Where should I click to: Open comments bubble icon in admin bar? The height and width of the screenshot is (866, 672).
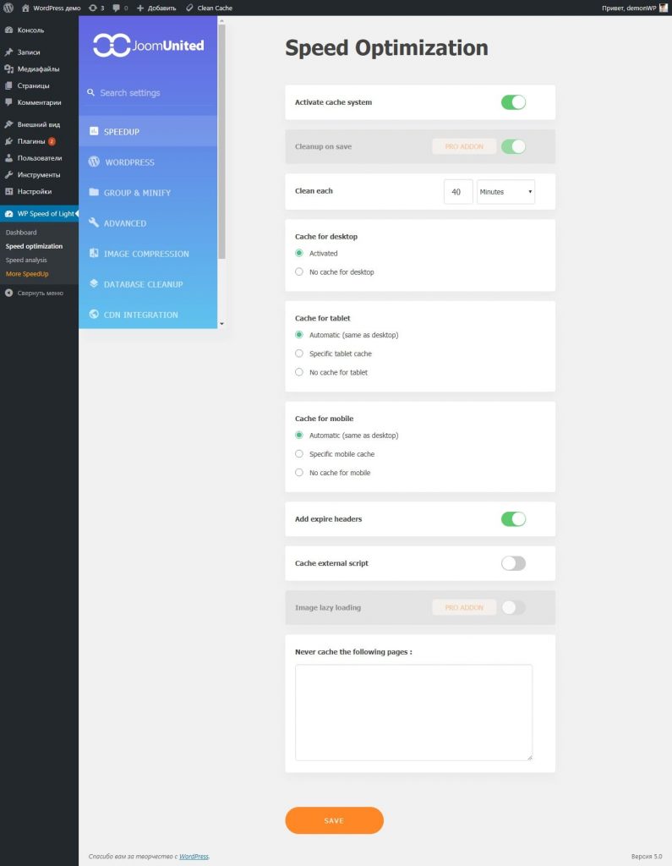116,8
